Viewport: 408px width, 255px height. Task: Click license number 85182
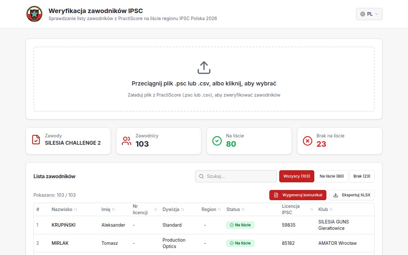point(288,243)
